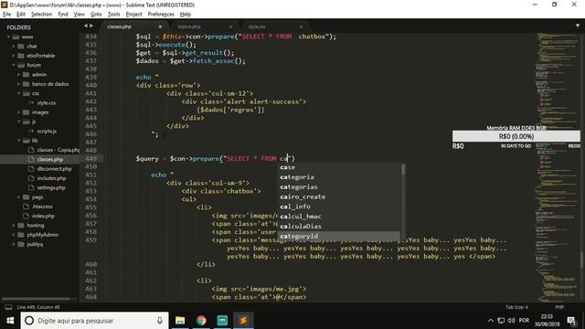Collapse the lib folder
Image resolution: width=585 pixels, height=329 pixels.
tap(18, 141)
